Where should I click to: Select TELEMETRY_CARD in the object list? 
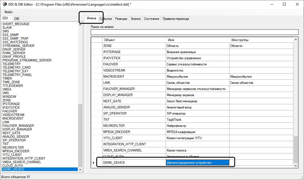coord(17,68)
